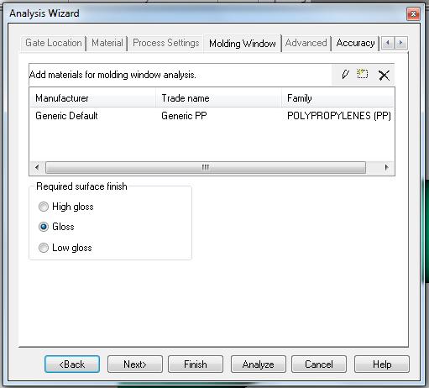Click the tab scroll right arrow
Viewport: 429px width, 388px height.
pos(400,43)
